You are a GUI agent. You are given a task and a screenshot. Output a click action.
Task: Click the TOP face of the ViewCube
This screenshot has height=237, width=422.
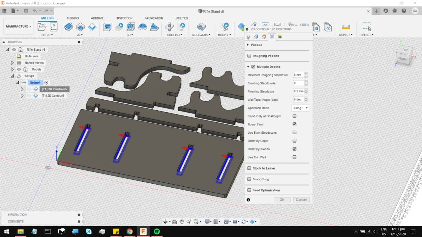[x=405, y=50]
